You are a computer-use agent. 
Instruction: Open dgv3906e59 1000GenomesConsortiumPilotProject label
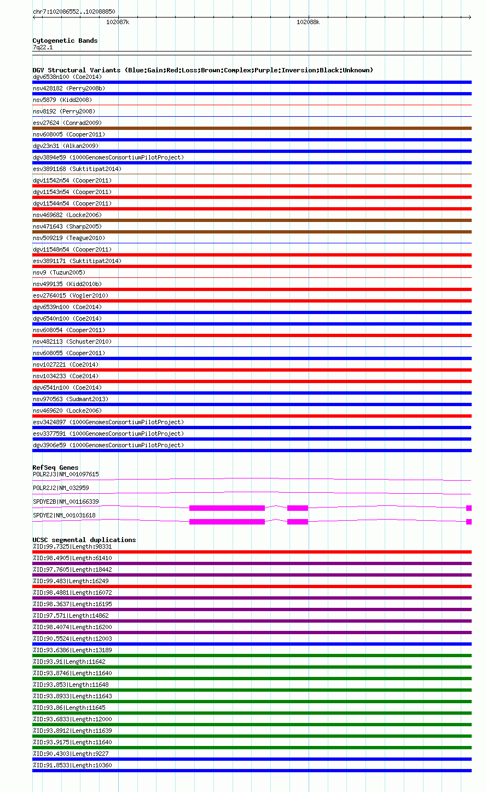[x=108, y=445]
